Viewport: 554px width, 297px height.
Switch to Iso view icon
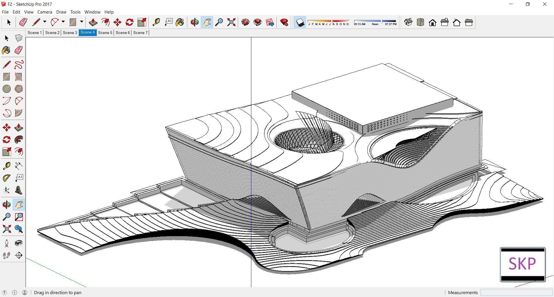[408, 22]
